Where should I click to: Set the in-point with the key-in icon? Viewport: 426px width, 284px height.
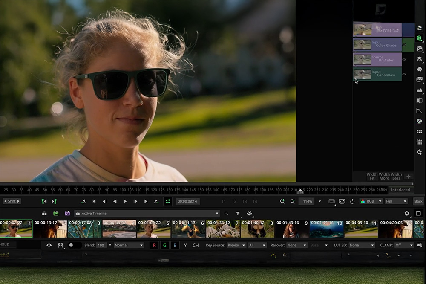pos(44,201)
